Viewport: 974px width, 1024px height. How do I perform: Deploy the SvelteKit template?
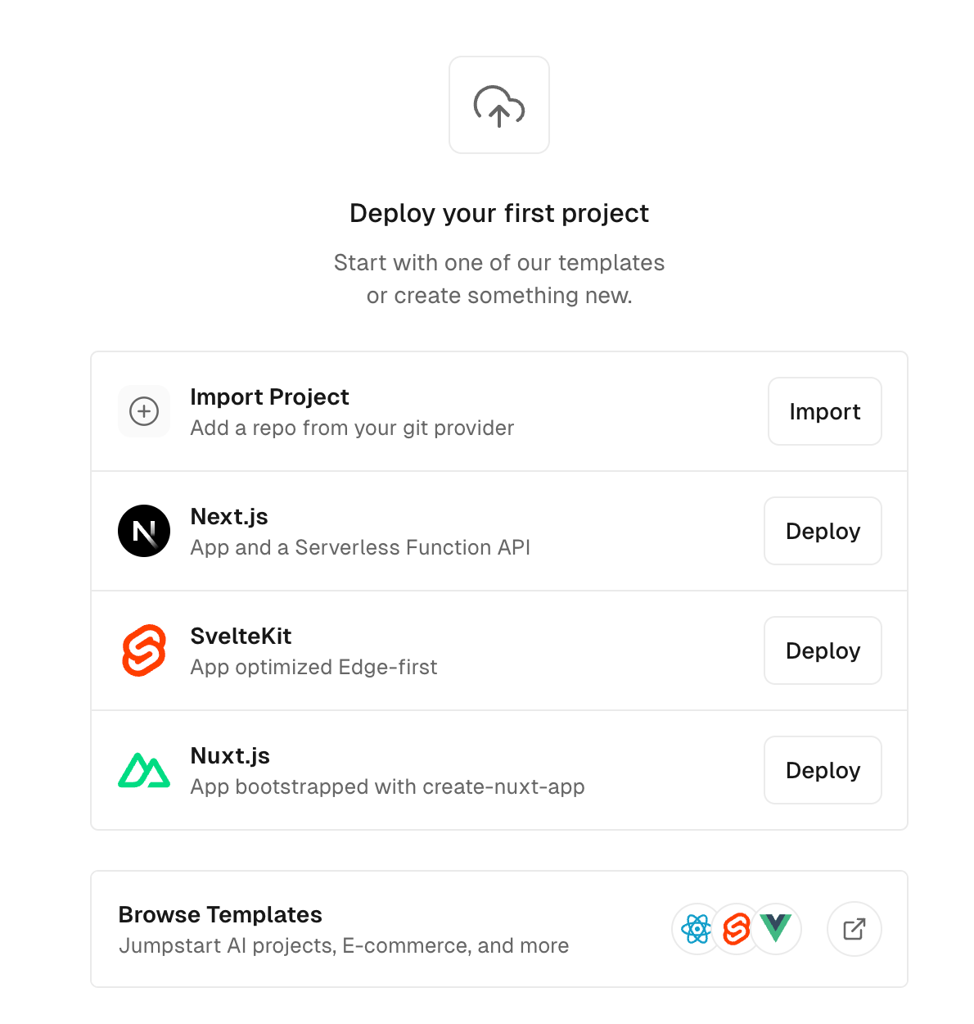(823, 650)
